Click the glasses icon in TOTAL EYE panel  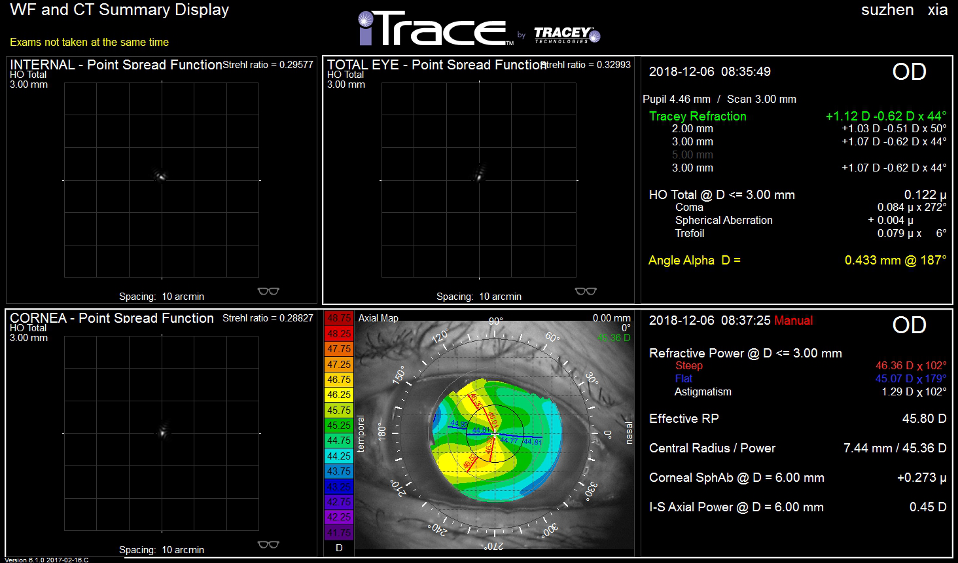[586, 291]
